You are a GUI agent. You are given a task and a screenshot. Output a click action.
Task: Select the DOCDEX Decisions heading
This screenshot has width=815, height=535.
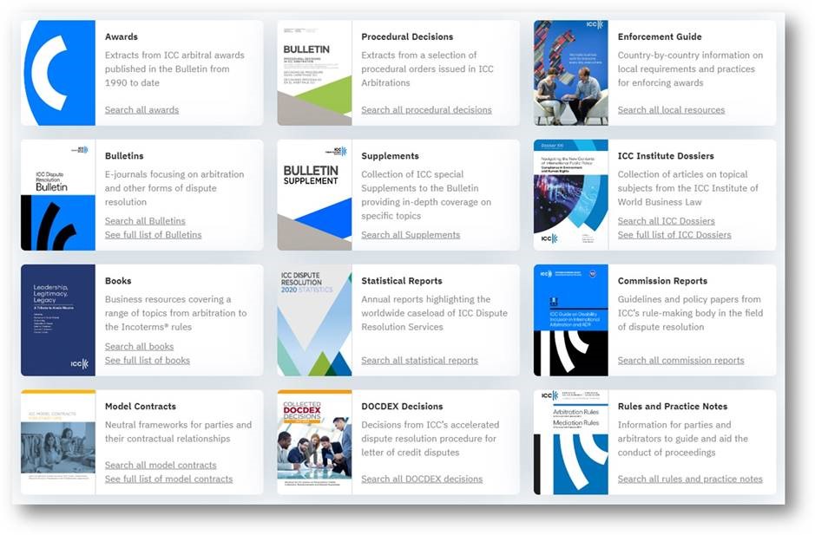coord(403,406)
